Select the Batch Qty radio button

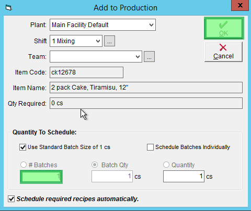click(x=95, y=165)
